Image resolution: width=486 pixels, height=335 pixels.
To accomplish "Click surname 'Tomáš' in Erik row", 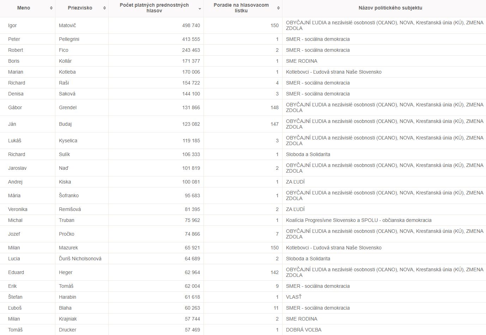I will [x=66, y=286].
